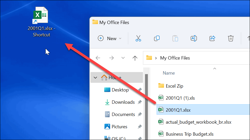Select the 2001Q1.xlsx desktop shortcut icon
Viewport: 250px width, 140px height.
point(41,16)
